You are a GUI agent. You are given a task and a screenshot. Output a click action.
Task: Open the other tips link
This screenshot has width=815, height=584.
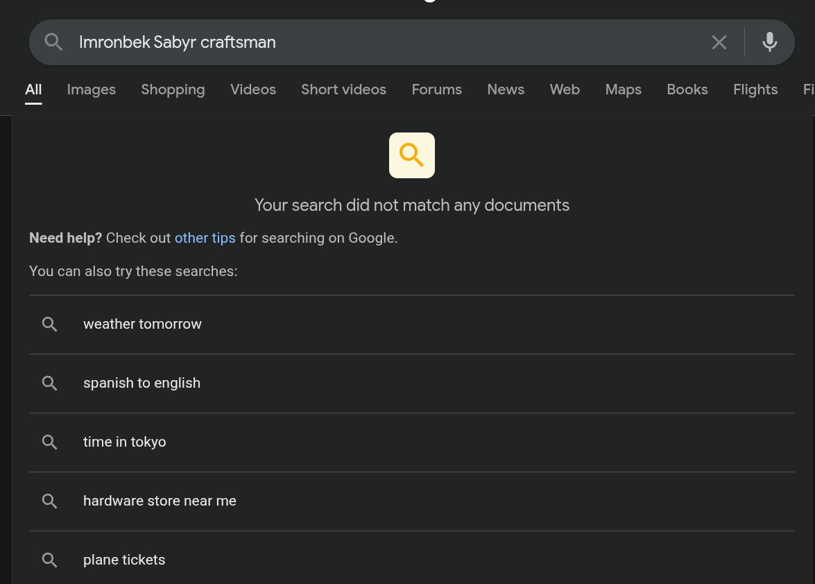(205, 238)
